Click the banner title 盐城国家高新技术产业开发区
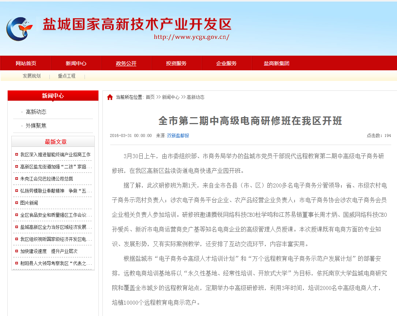The image size is (397, 316). tap(137, 24)
